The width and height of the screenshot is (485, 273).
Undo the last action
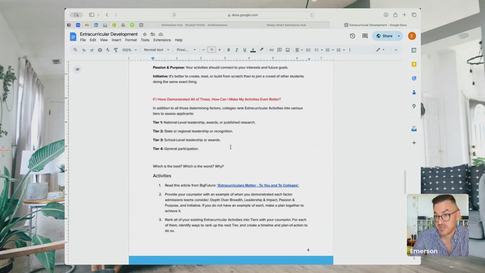coord(84,50)
